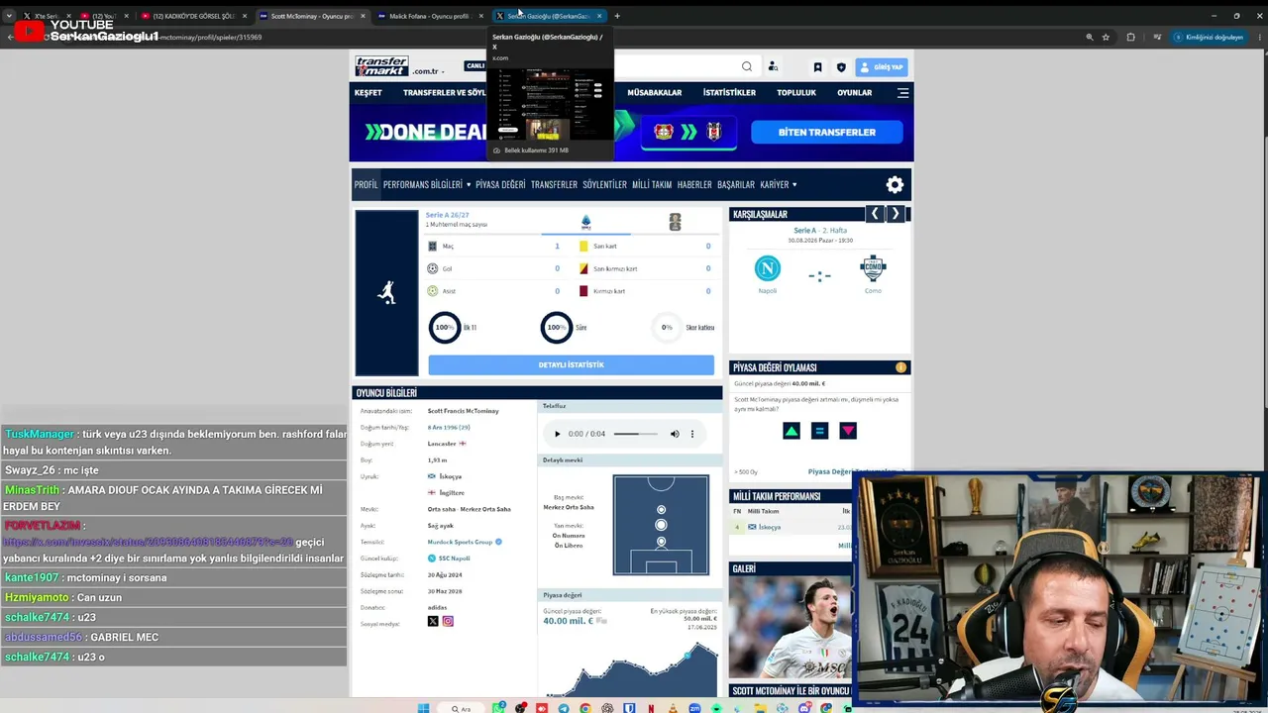Open Müsabakalar in main navigation

click(x=655, y=93)
